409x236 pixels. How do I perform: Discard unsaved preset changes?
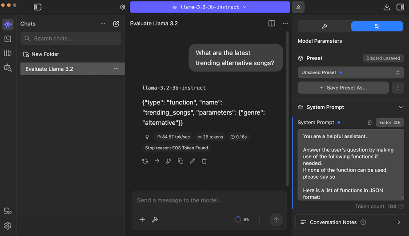tap(383, 58)
